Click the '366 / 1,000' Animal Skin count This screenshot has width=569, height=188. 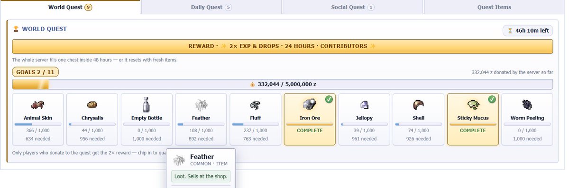click(x=37, y=131)
